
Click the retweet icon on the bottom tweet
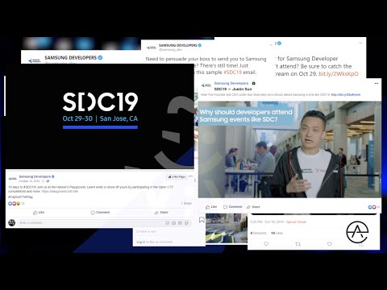click(x=298, y=244)
